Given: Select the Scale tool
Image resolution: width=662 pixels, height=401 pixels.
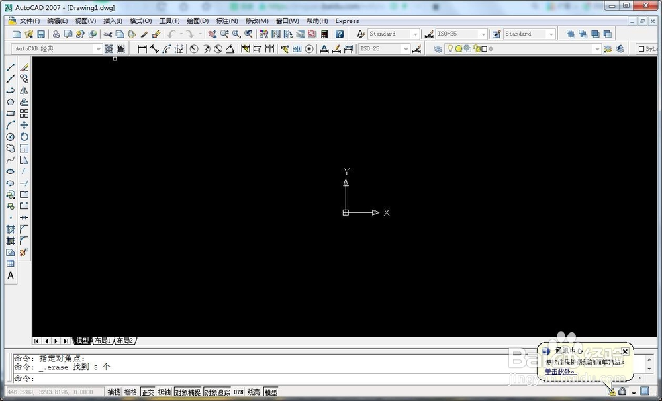Looking at the screenshot, I should click(24, 148).
